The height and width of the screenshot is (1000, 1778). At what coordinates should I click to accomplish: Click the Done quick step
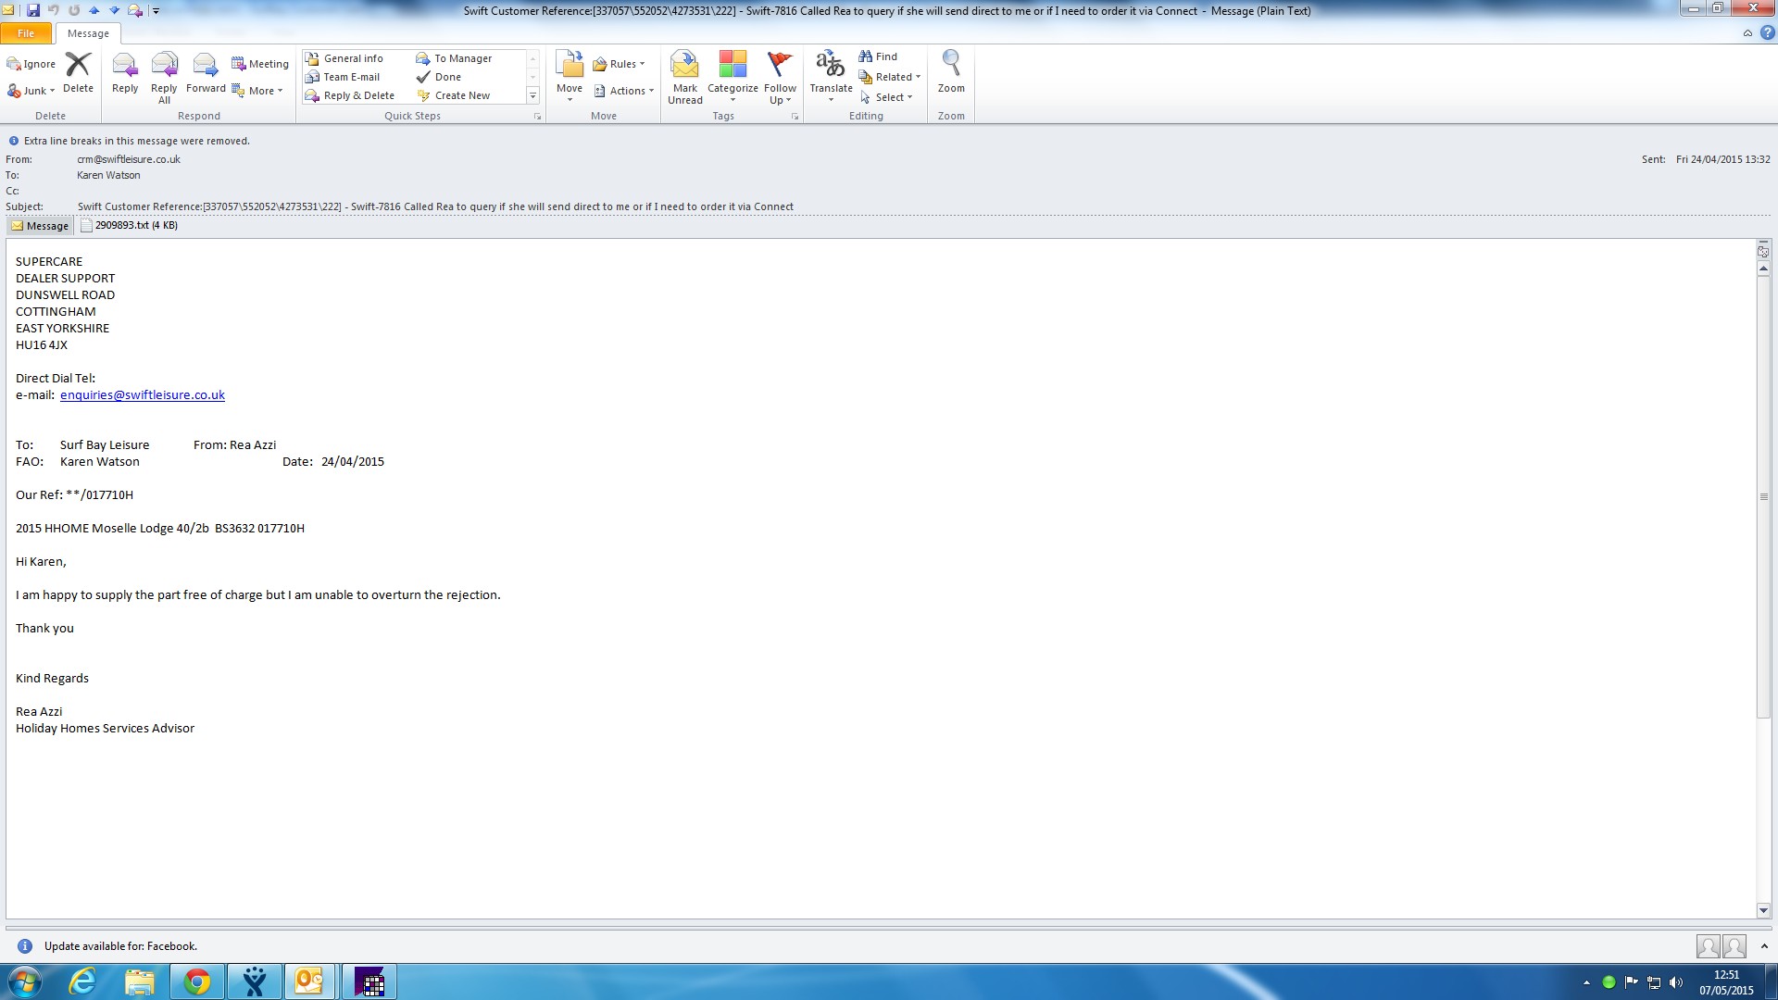click(447, 77)
